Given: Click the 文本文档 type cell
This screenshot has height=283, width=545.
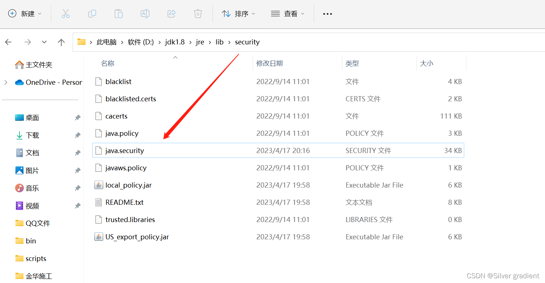Looking at the screenshot, I should tap(359, 202).
